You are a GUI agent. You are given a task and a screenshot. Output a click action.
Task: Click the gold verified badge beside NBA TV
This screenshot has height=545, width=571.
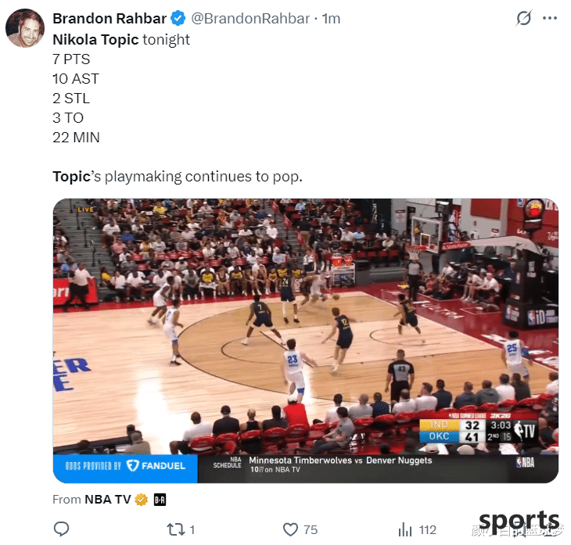click(142, 500)
